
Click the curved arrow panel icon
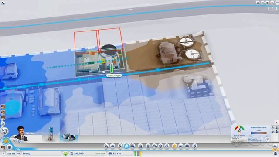coord(273,127)
